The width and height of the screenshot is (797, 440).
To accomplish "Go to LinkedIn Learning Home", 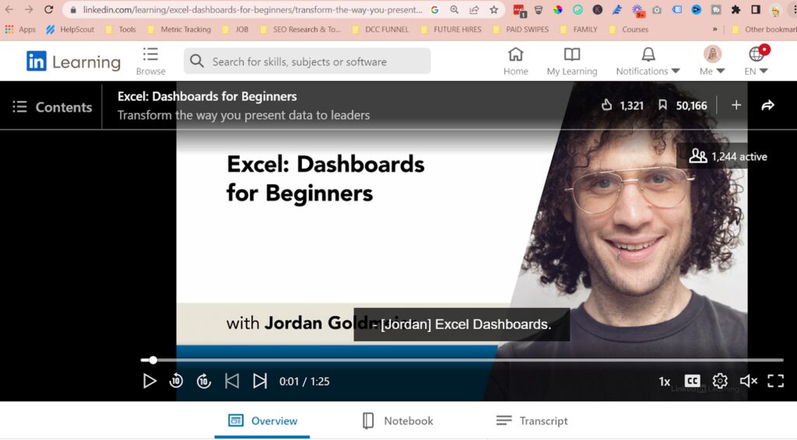I will pyautogui.click(x=515, y=61).
